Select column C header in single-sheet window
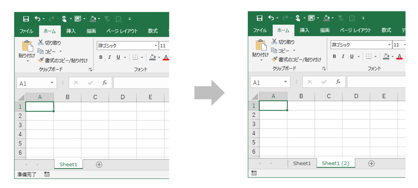This screenshot has height=188, width=418. point(95,97)
